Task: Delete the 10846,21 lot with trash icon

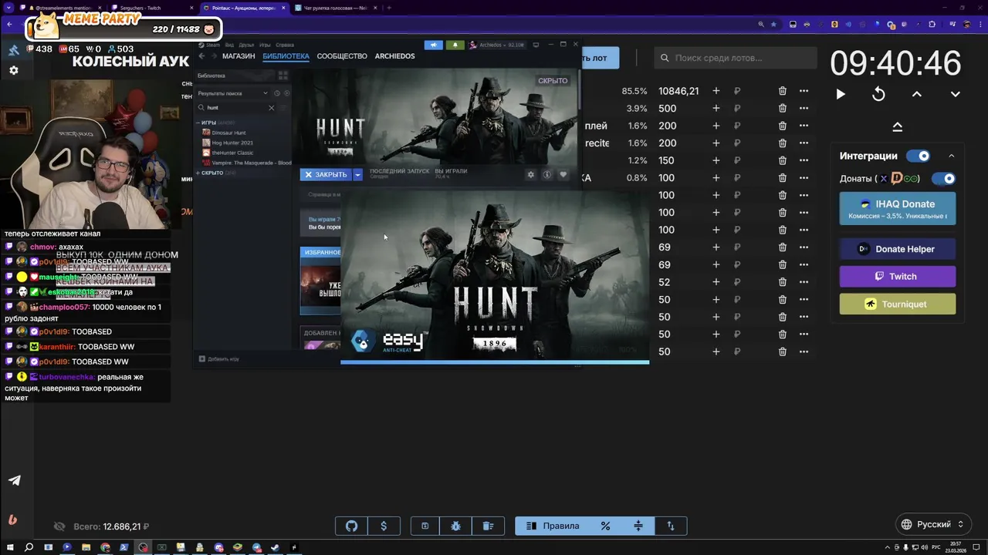Action: click(x=782, y=91)
